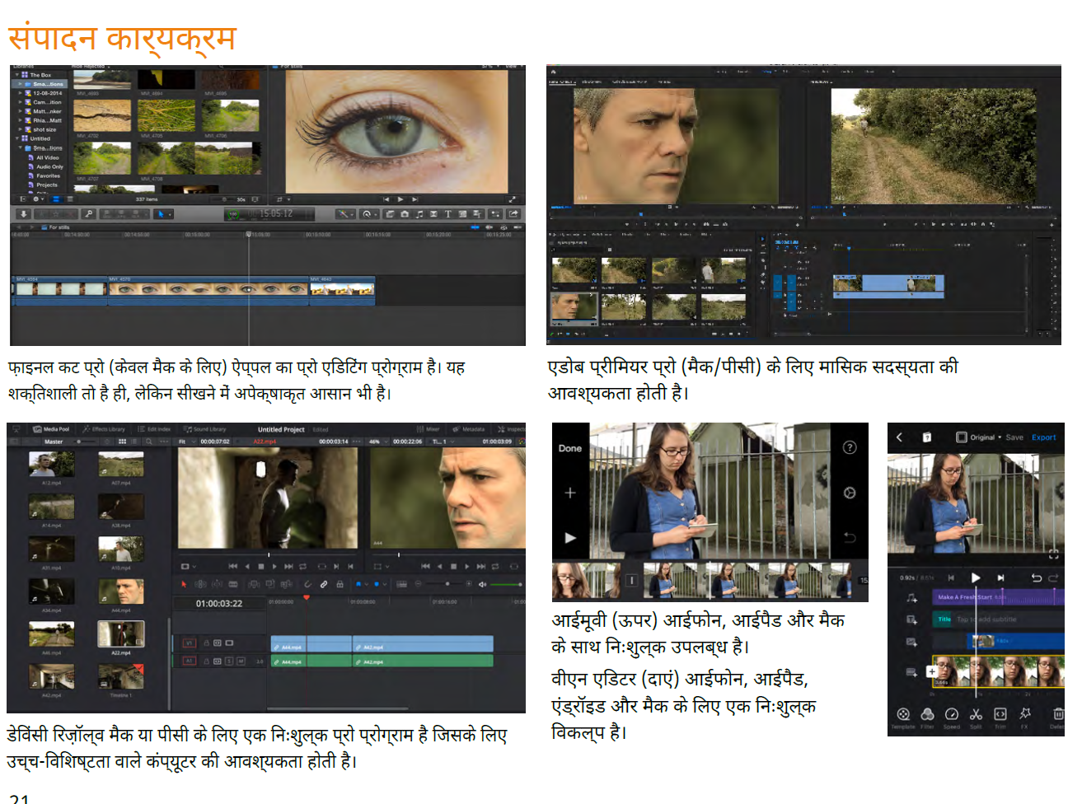Click the green volume slider in DaVinci Resolve

coord(507,584)
